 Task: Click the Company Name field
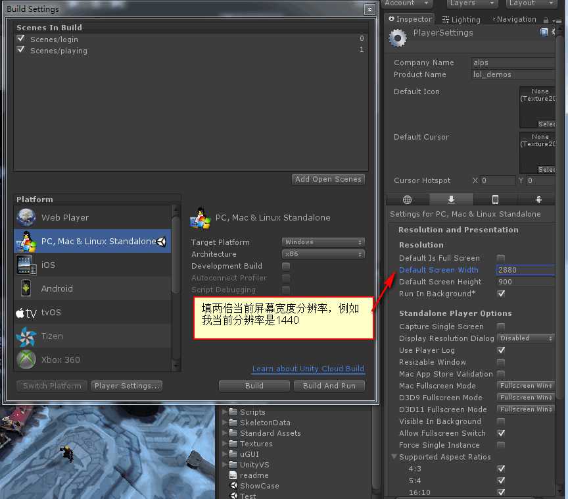point(513,63)
